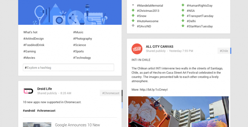Open the #Chile tag on the post
This screenshot has width=248, height=127.
(224, 51)
